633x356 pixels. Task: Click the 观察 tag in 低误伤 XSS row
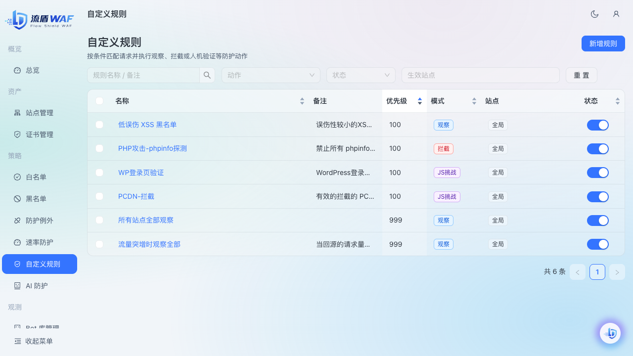coord(444,125)
